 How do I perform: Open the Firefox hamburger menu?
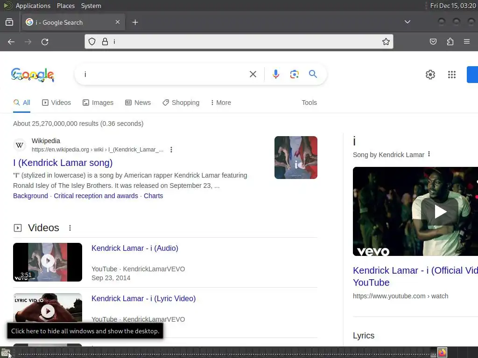tap(467, 41)
